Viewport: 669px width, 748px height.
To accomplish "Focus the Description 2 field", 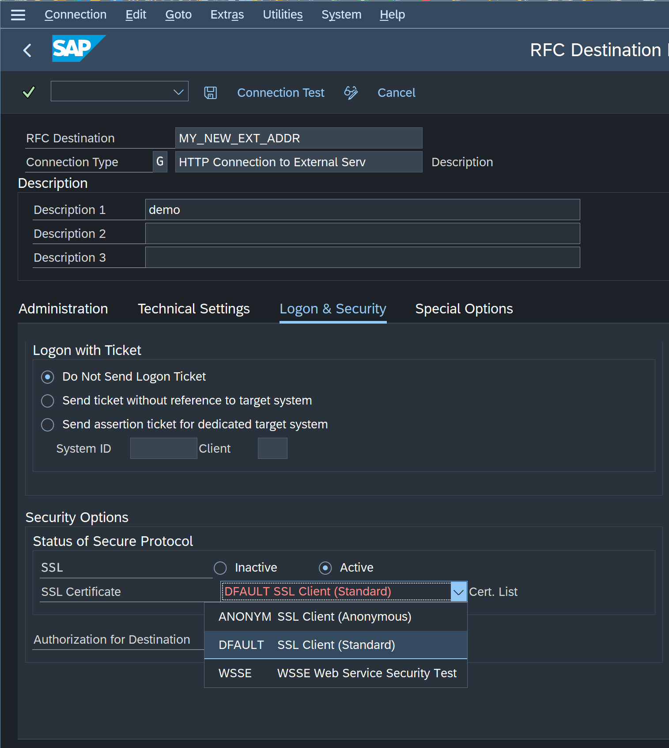I will click(x=363, y=233).
